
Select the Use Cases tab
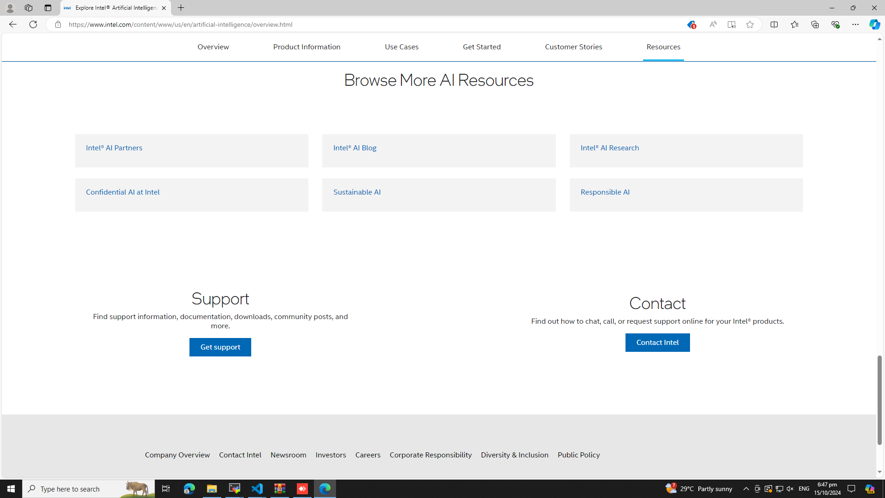(401, 47)
